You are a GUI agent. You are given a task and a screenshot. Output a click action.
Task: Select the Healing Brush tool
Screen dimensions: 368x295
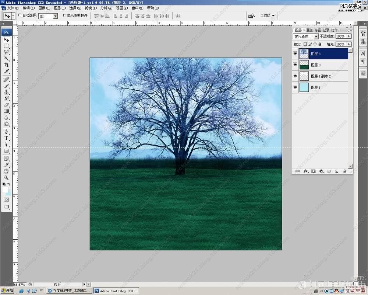point(6,79)
